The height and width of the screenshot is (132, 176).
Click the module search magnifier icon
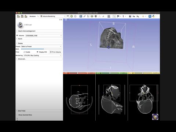(x=38, y=16)
